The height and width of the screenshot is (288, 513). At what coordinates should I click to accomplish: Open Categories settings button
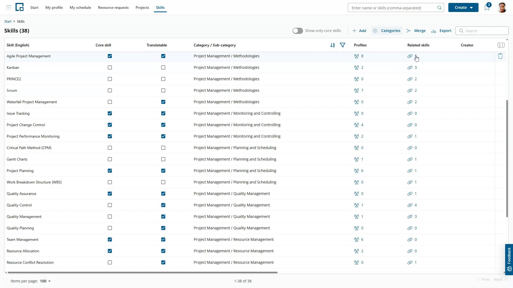387,31
